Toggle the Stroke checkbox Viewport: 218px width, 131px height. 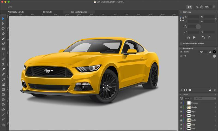point(181,52)
